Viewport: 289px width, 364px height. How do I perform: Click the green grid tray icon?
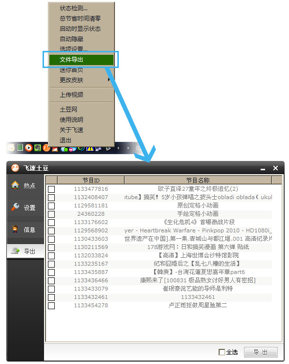(x=20, y=147)
